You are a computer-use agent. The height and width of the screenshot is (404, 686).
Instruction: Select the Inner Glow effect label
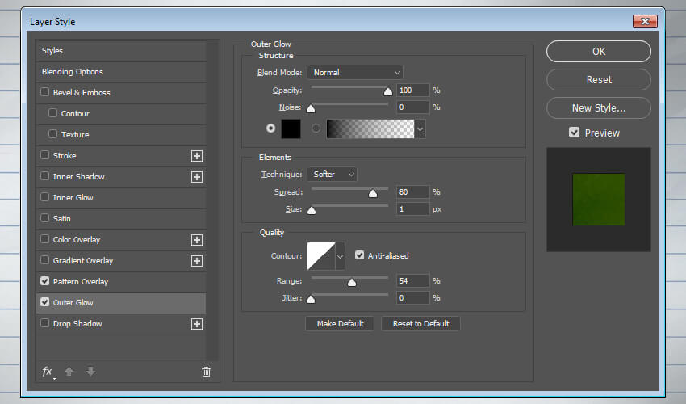pyautogui.click(x=73, y=198)
